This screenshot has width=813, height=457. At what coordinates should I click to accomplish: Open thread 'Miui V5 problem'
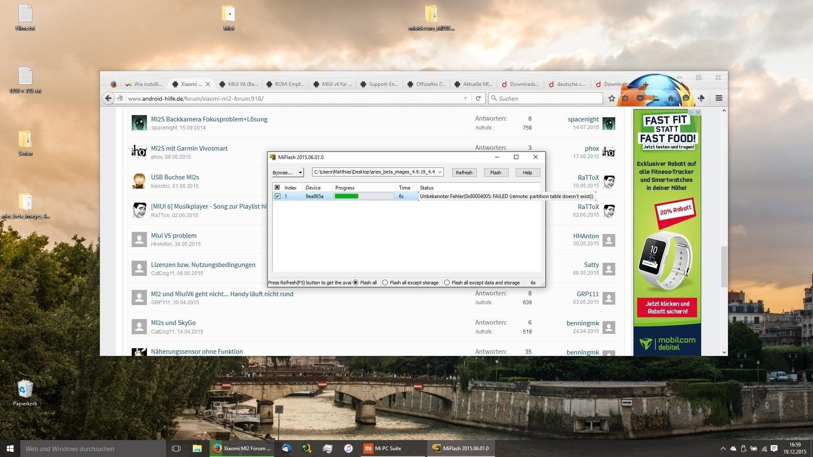click(x=174, y=236)
